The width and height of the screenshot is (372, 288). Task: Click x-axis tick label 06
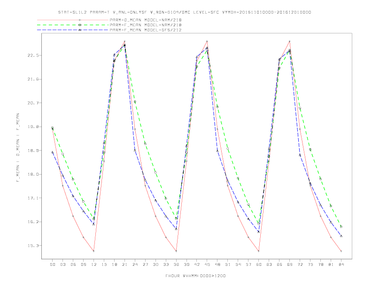[73, 264]
